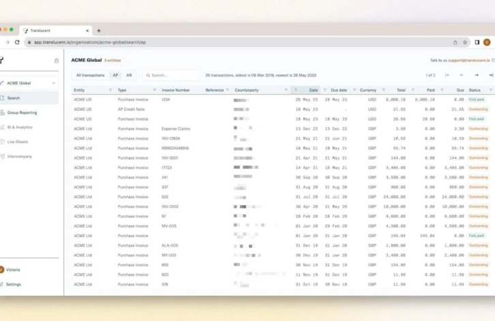The image size is (495, 321).
Task: Bookmark this page with the star icon
Action: click(x=465, y=42)
